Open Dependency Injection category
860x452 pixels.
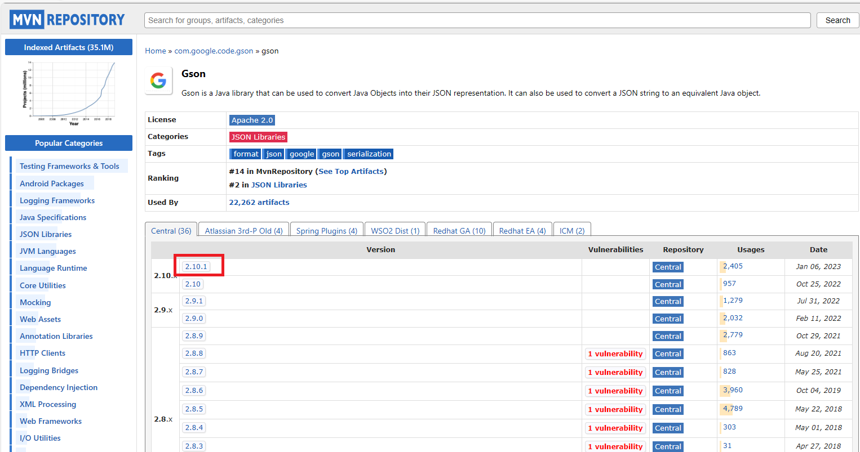[x=59, y=387]
